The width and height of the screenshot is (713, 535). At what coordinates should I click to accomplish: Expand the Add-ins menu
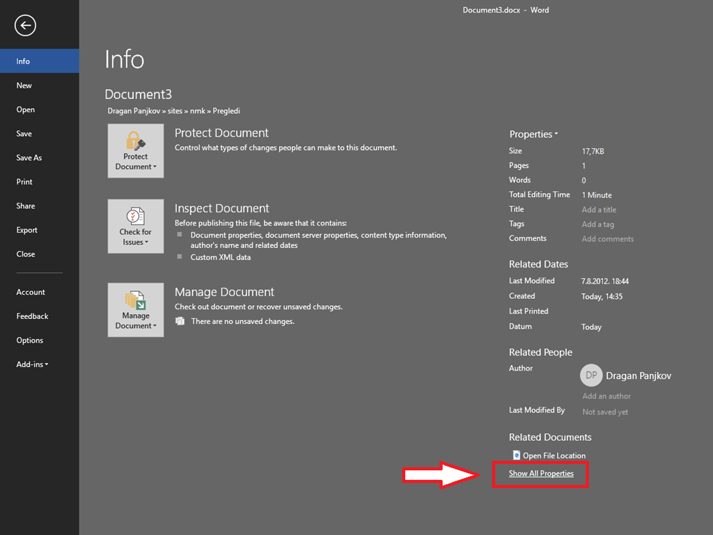pos(32,364)
